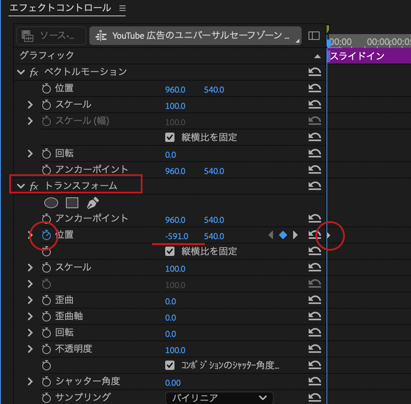411x404 pixels.
Task: Reset the ベクトルモーション effect
Action: coord(314,72)
